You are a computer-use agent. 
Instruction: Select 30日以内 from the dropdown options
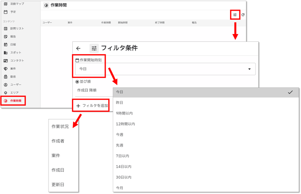point(124,177)
